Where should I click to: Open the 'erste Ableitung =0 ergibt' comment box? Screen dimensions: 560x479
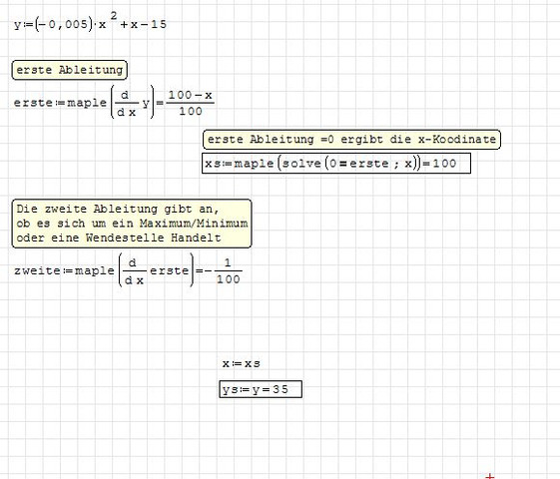pyautogui.click(x=351, y=139)
